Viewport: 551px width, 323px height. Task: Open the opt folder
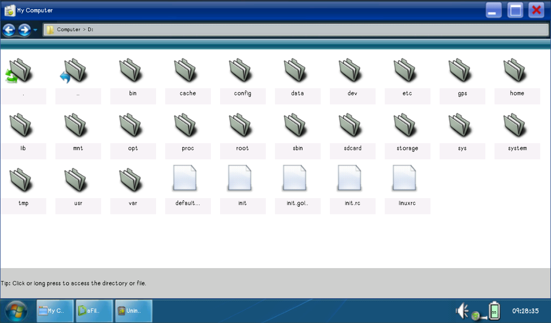pos(130,125)
